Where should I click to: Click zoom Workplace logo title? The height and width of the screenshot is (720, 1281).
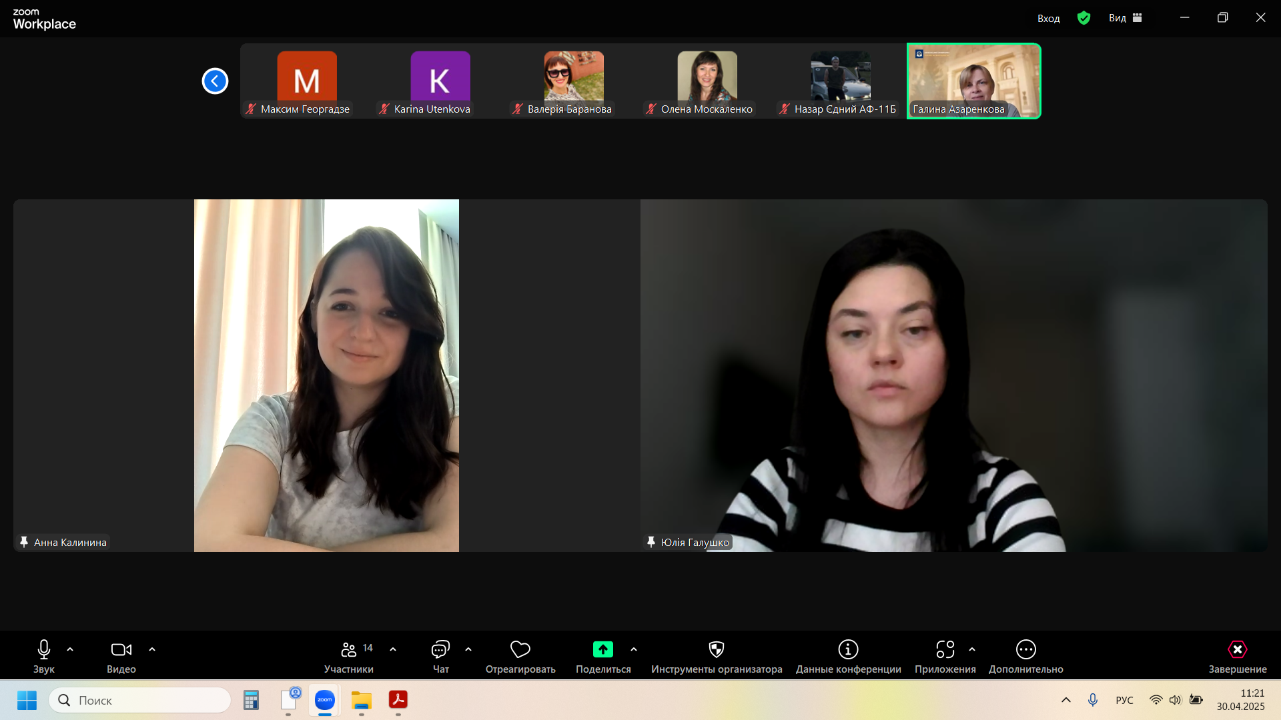point(44,19)
